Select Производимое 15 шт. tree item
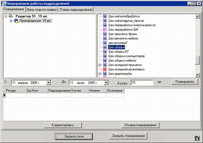This screenshot has width=203, height=143. [35, 21]
